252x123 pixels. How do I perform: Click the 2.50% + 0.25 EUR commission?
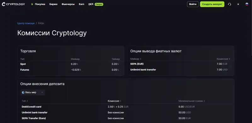click(x=118, y=107)
